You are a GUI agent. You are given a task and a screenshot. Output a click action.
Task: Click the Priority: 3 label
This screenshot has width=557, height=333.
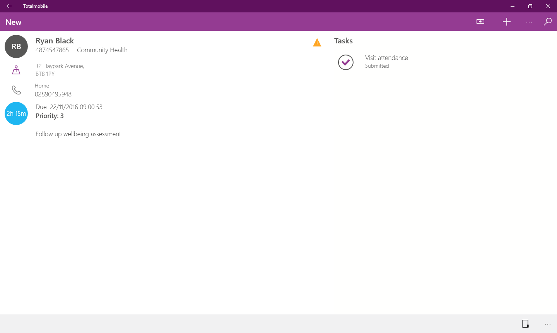(50, 116)
